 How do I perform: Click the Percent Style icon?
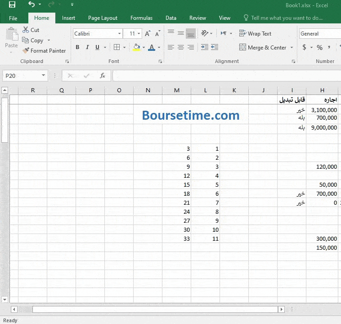tap(319, 47)
